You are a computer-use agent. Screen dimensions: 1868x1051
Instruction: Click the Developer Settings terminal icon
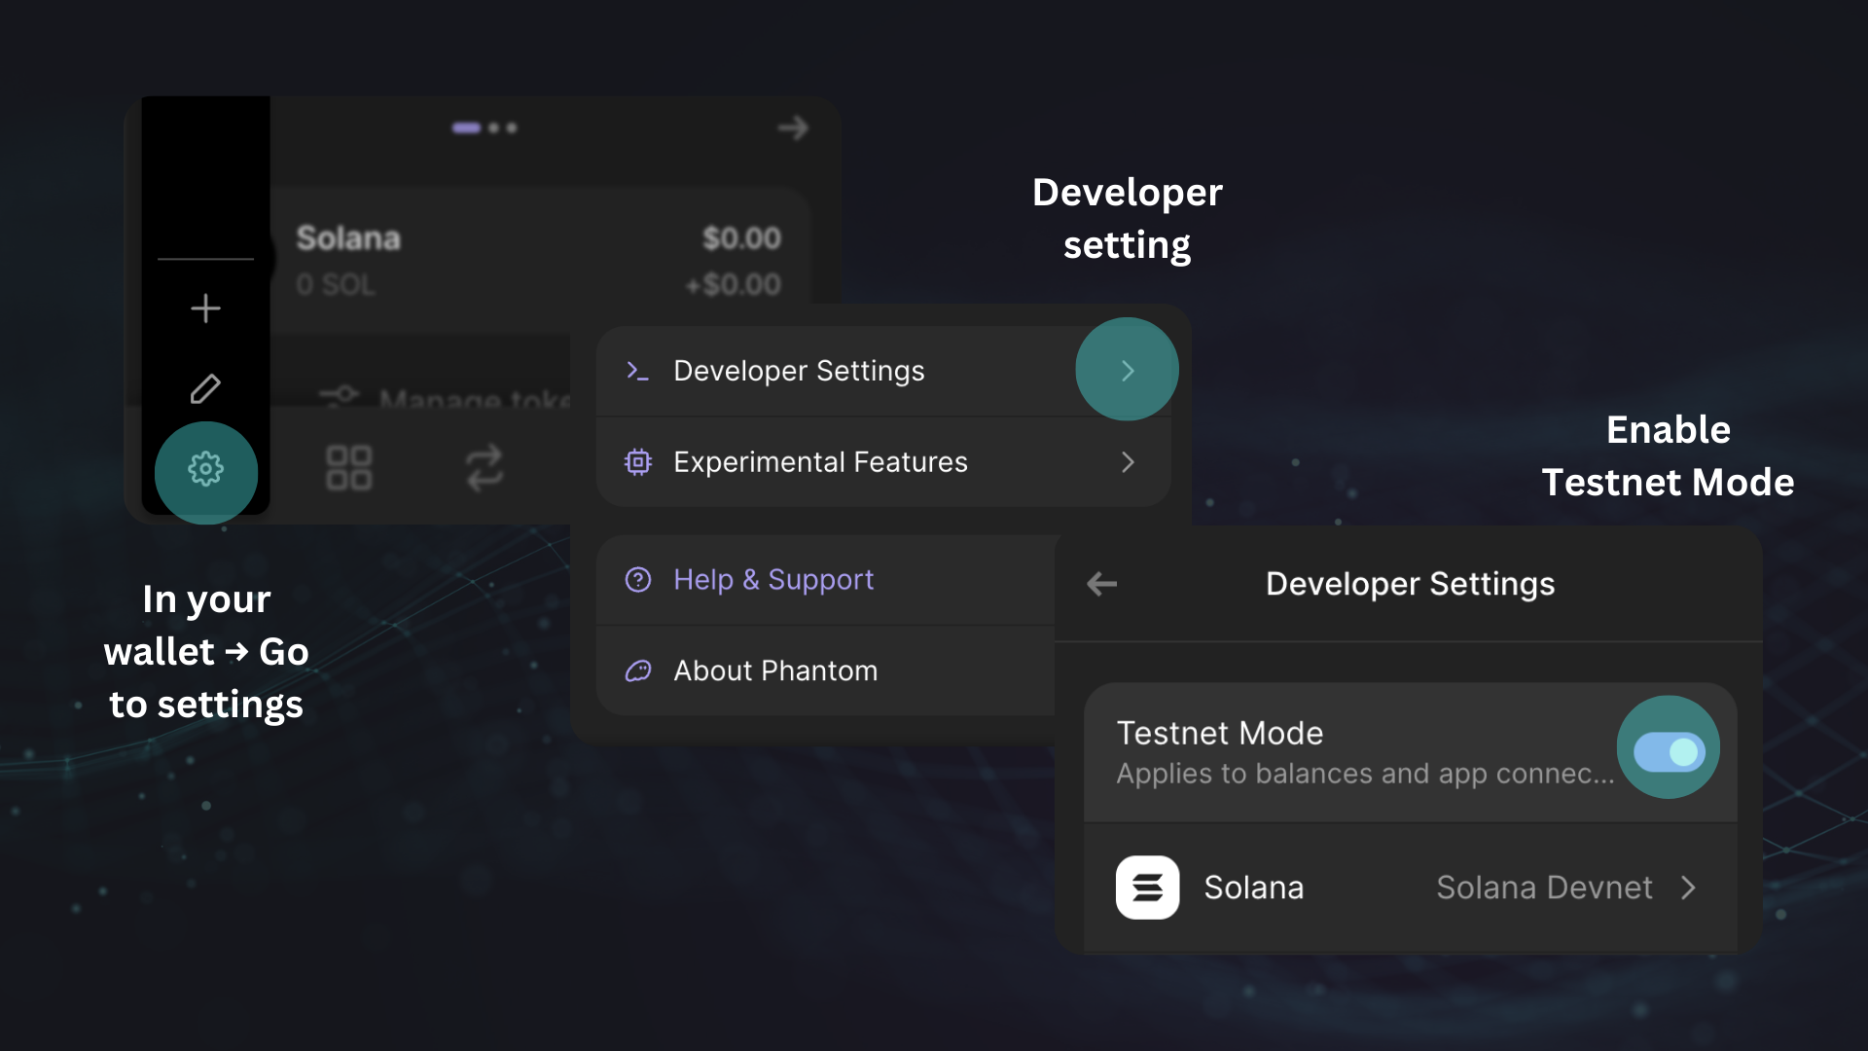637,371
